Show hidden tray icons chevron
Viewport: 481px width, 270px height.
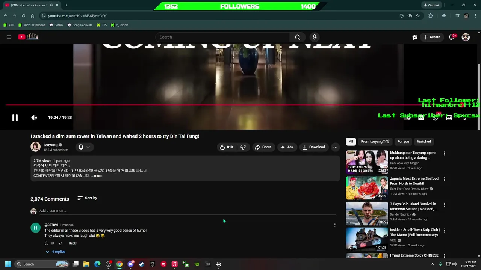tap(432, 264)
